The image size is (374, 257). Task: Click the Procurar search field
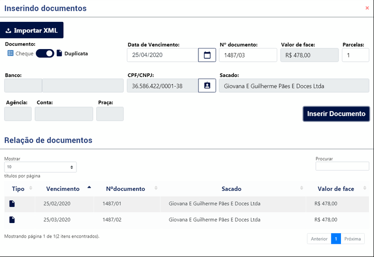click(342, 166)
